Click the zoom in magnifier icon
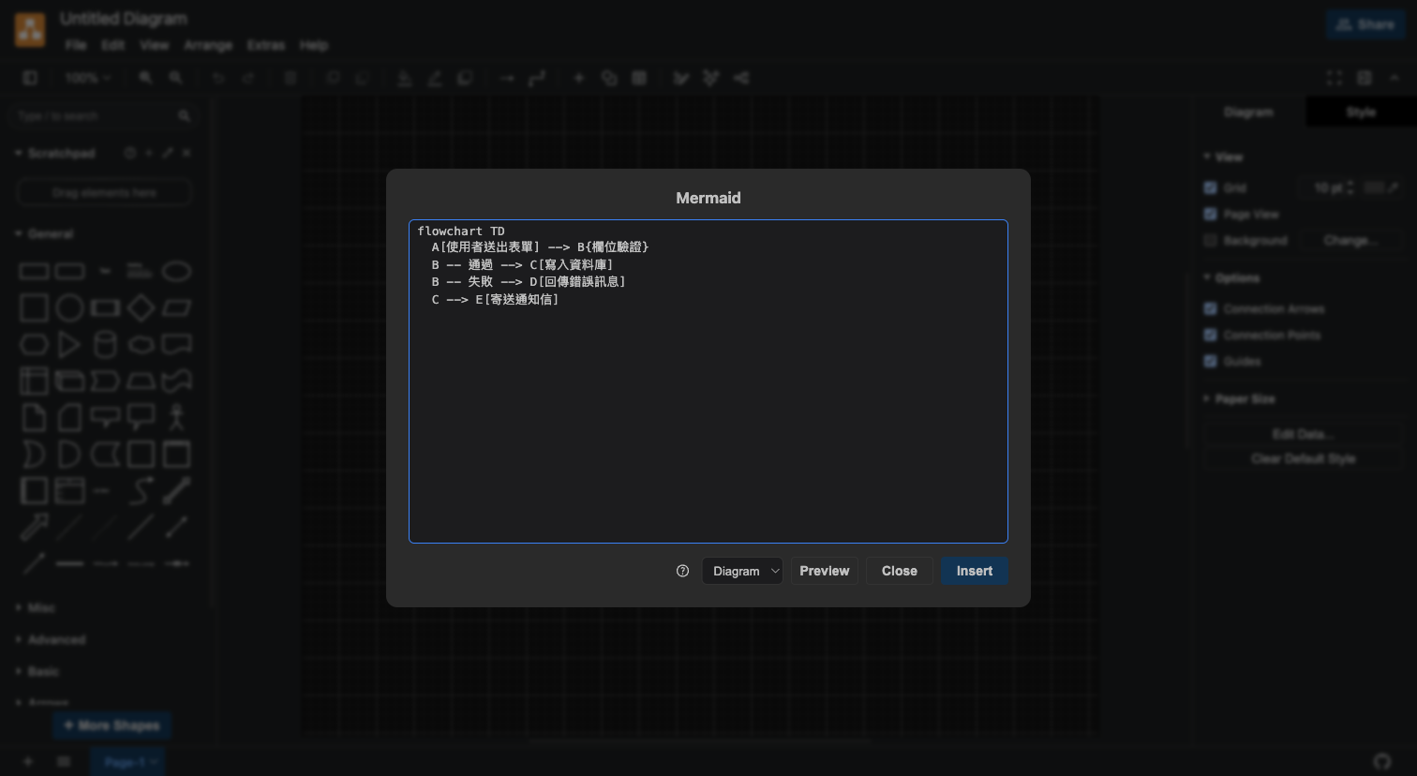This screenshot has height=776, width=1417. pyautogui.click(x=146, y=78)
